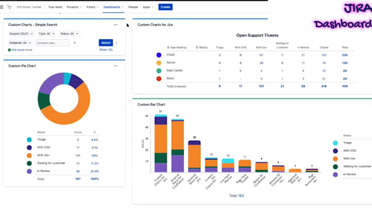Open Your work menu
Image resolution: width=372 pixels, height=209 pixels.
coord(55,7)
